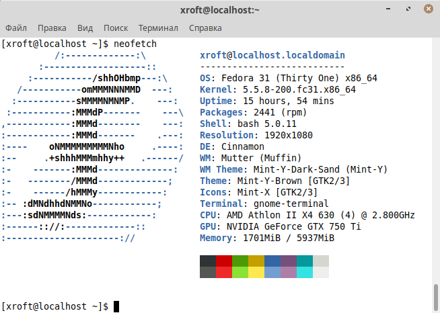The image size is (440, 313).
Task: Click the WM Theme line 'Mint-Y-Dark-Sand'
Action: coord(296,169)
